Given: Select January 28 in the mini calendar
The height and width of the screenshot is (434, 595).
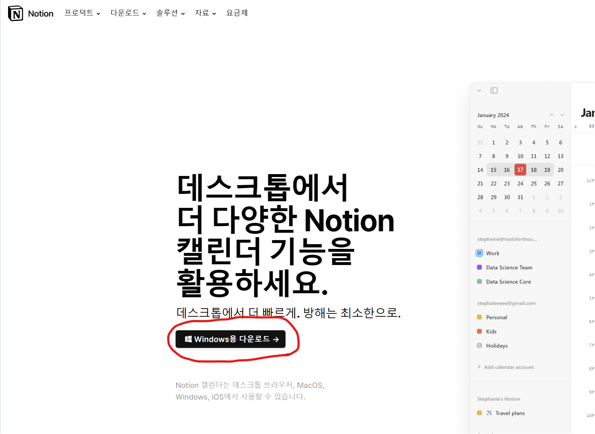Looking at the screenshot, I should (x=480, y=197).
